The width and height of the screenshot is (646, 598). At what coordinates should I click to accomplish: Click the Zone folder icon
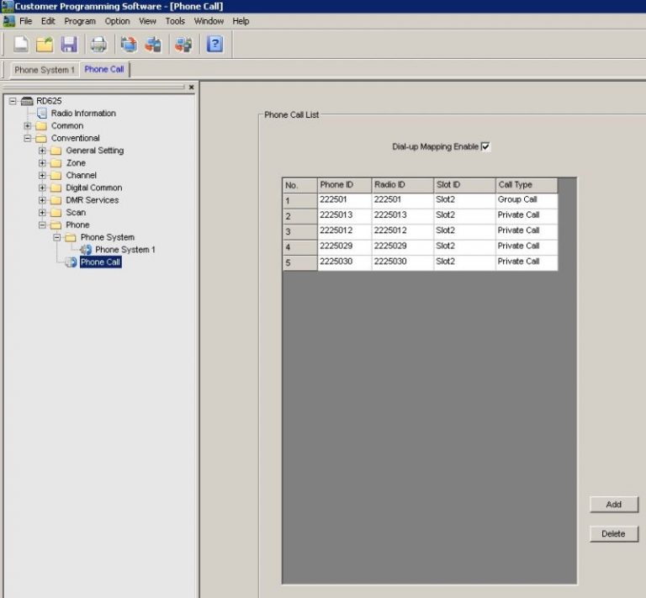click(56, 163)
